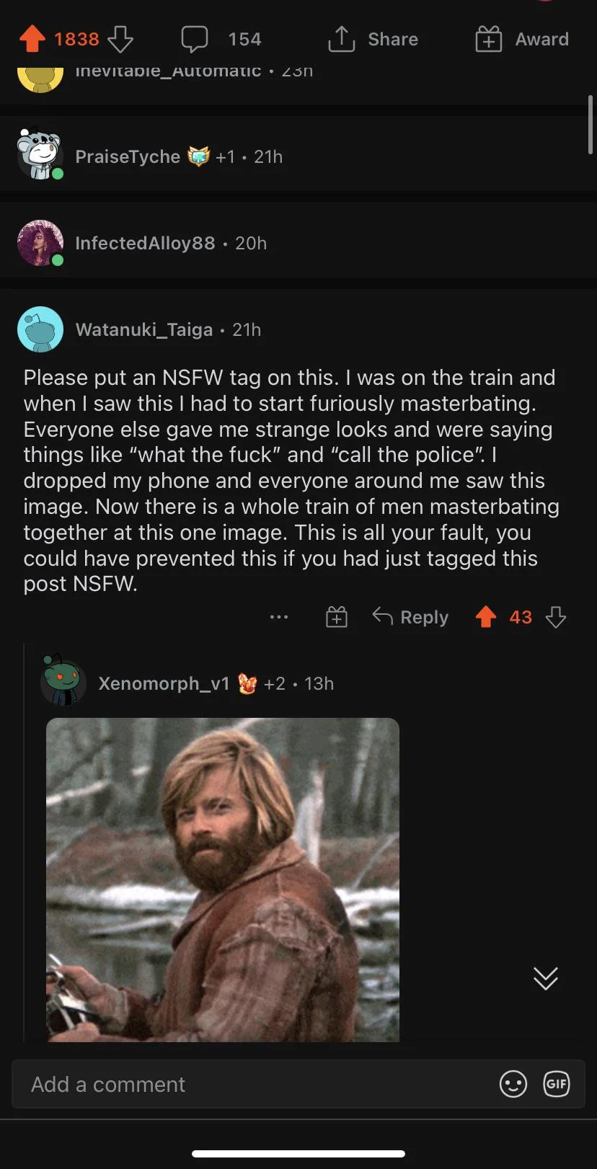
Task: Downvote Watanuki_Taiga's comment
Action: (x=556, y=617)
